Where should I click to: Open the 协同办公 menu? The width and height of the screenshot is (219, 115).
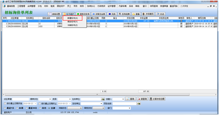(91, 6)
